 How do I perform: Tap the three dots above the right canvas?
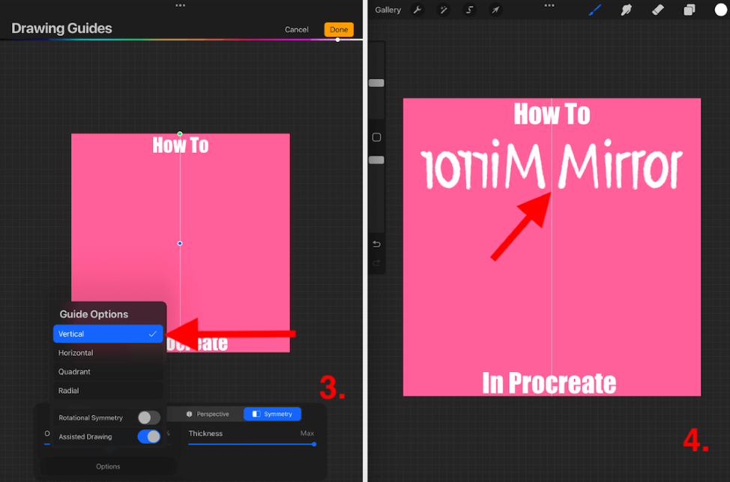click(x=549, y=5)
